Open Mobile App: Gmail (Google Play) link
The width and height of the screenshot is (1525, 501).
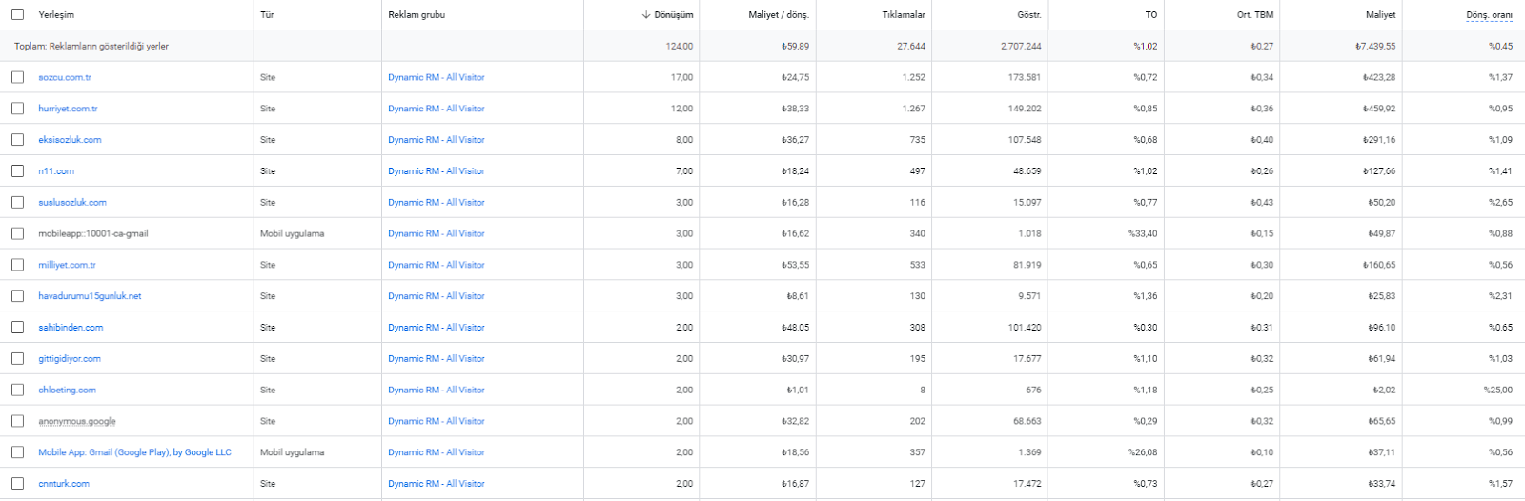134,452
